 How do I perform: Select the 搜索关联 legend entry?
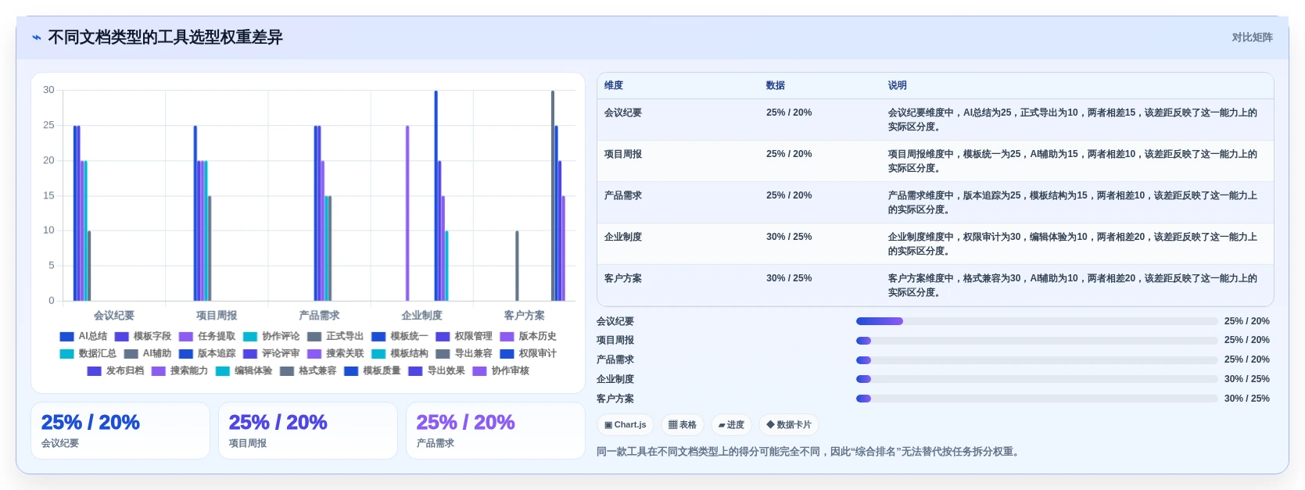335,354
